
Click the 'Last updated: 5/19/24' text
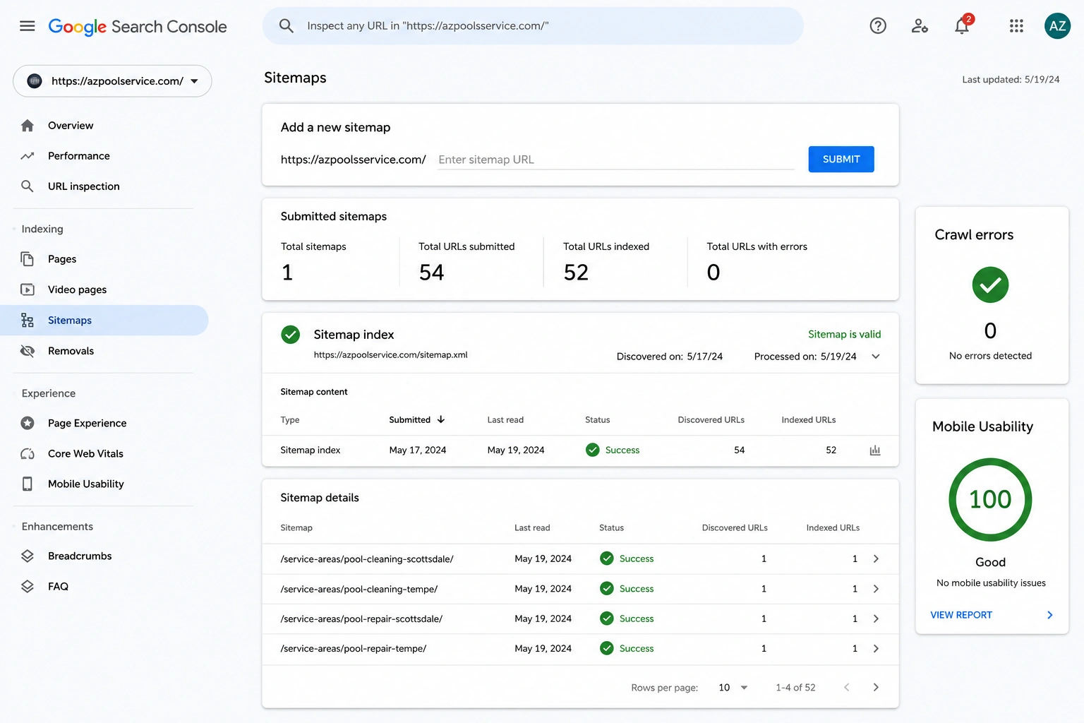[x=1011, y=80]
